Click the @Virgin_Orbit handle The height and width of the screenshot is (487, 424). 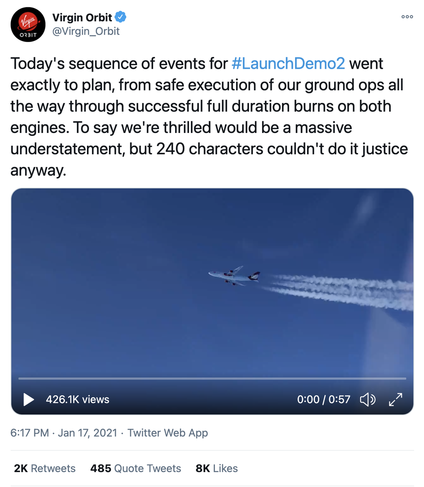click(86, 31)
